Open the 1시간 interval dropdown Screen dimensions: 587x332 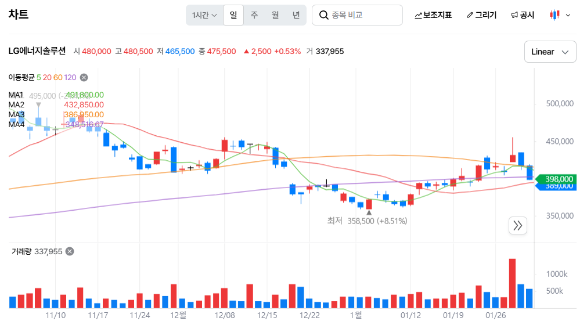(x=204, y=15)
